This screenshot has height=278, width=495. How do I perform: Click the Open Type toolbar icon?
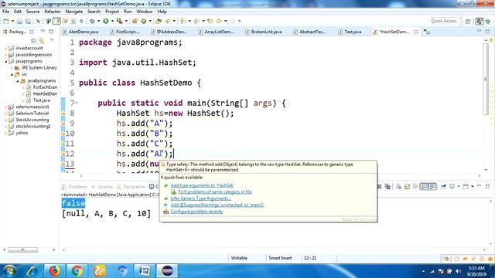click(159, 21)
